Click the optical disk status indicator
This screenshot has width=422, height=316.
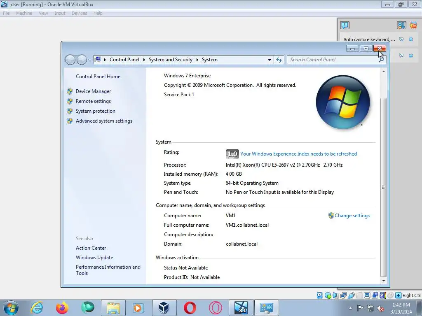tap(328, 295)
